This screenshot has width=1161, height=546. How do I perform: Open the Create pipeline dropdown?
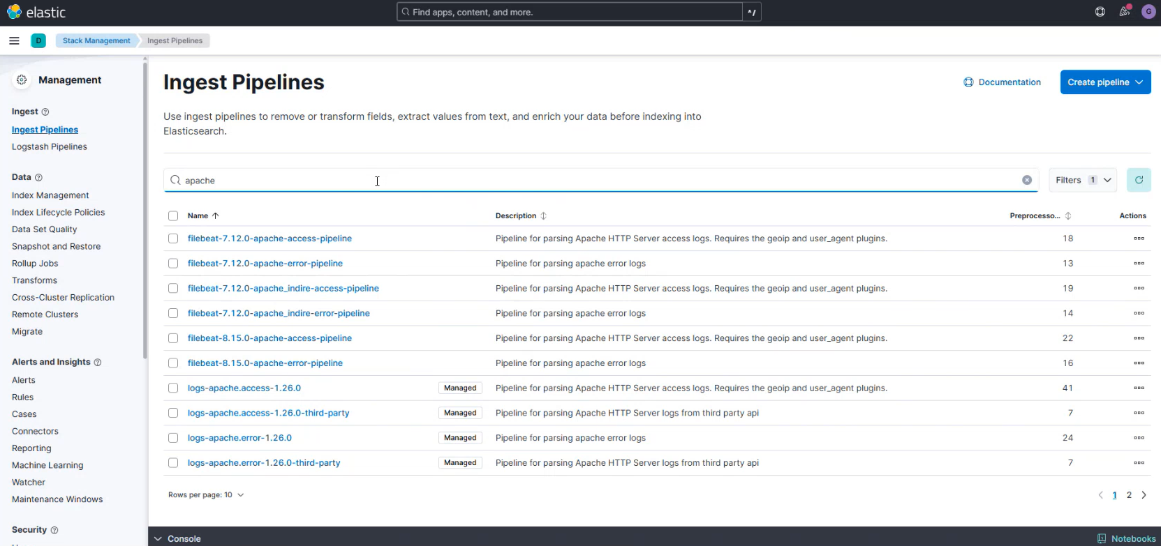tap(1105, 82)
